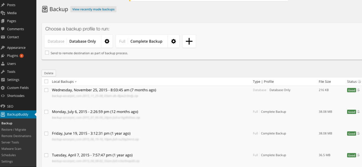
Task: Enable send to remote destination checkbox
Action: click(x=47, y=53)
